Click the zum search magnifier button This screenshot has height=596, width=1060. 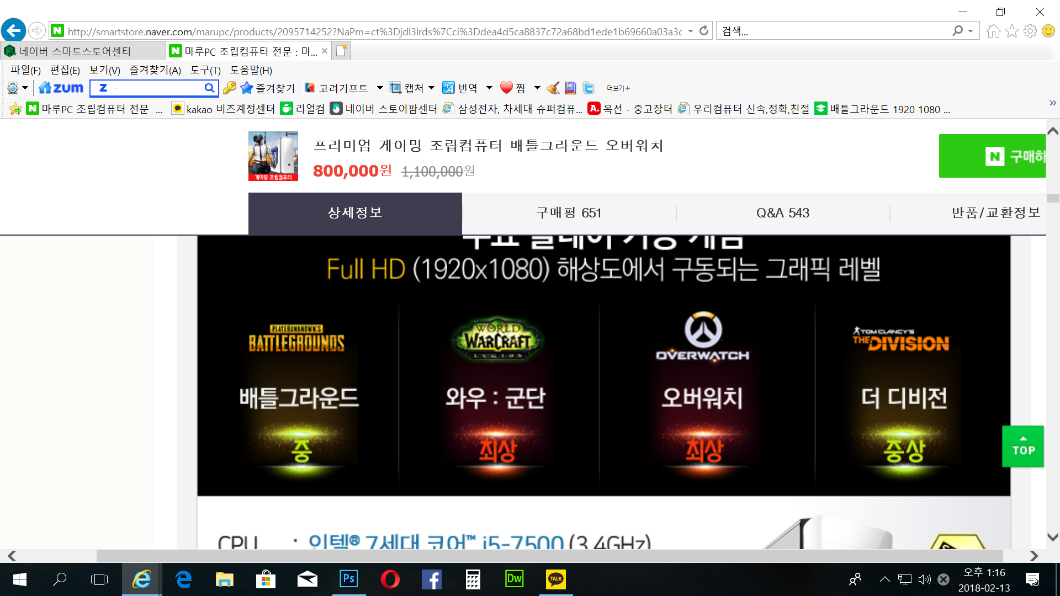tap(209, 88)
